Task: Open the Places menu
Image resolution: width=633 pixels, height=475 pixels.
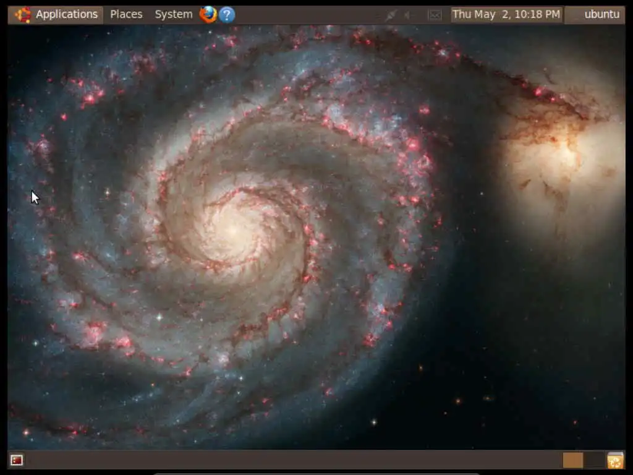Action: (126, 15)
